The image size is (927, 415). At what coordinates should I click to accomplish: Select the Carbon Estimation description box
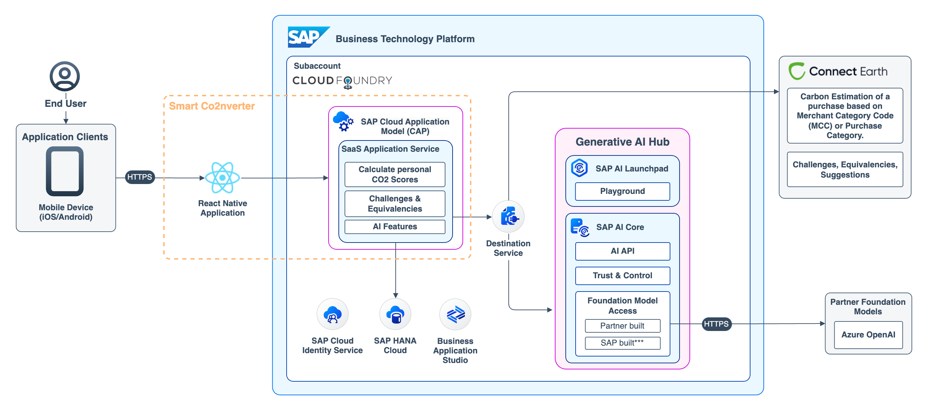[845, 116]
